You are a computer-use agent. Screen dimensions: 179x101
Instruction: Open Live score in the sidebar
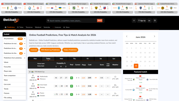pyautogui.click(x=14, y=84)
